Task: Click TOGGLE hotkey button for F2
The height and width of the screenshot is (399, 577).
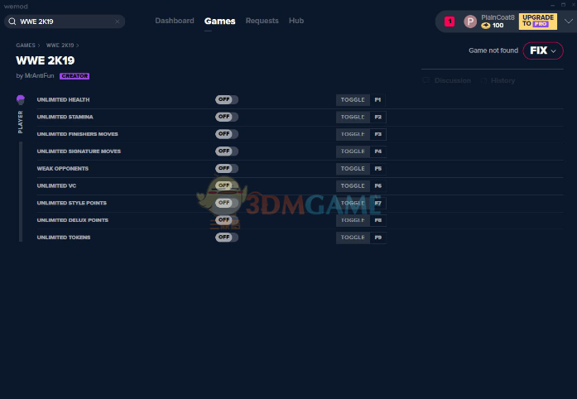Action: point(353,117)
